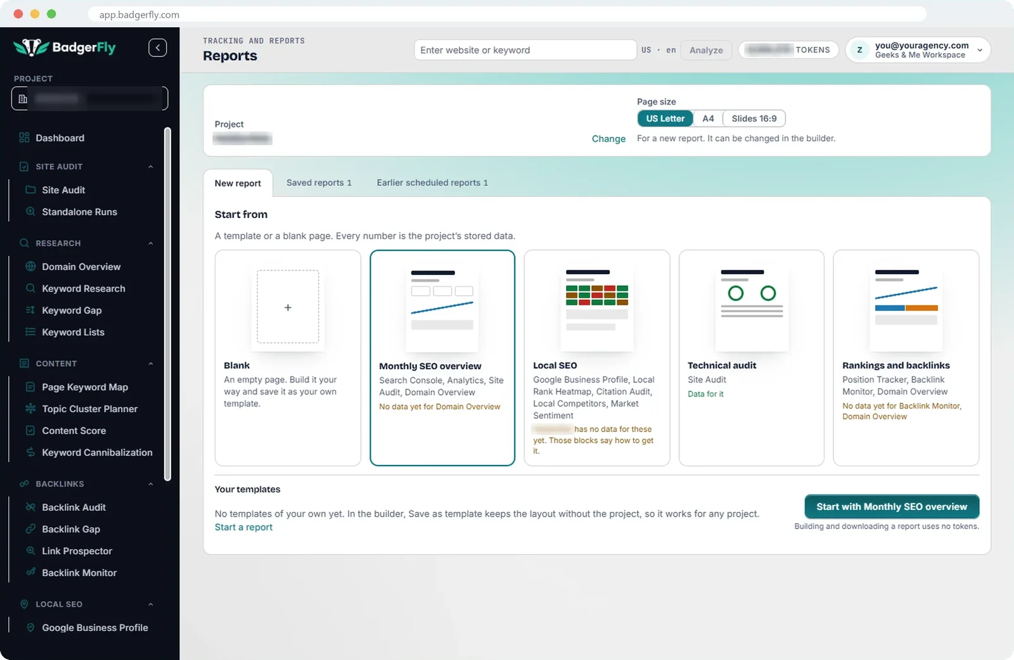This screenshot has width=1014, height=660.
Task: Open the Keyword Gap tool
Action: [x=72, y=310]
